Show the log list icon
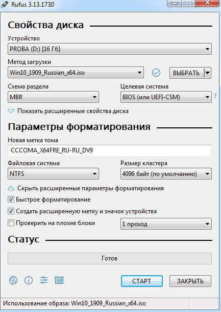This screenshot has width=221, height=312. click(x=59, y=281)
